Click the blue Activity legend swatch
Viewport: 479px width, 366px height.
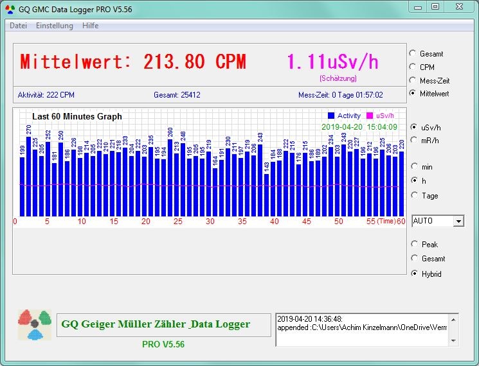pyautogui.click(x=331, y=116)
